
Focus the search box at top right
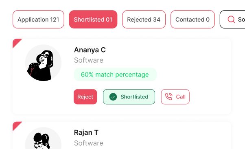(x=232, y=20)
